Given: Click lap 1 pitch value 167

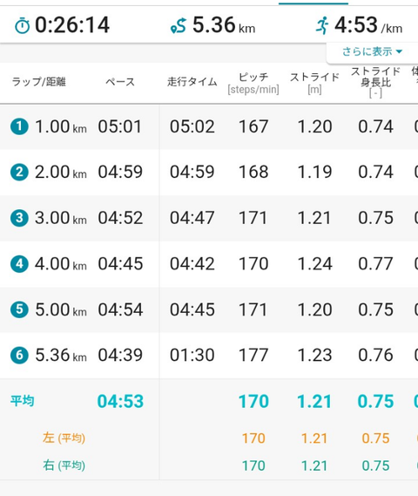Looking at the screenshot, I should click(253, 126).
